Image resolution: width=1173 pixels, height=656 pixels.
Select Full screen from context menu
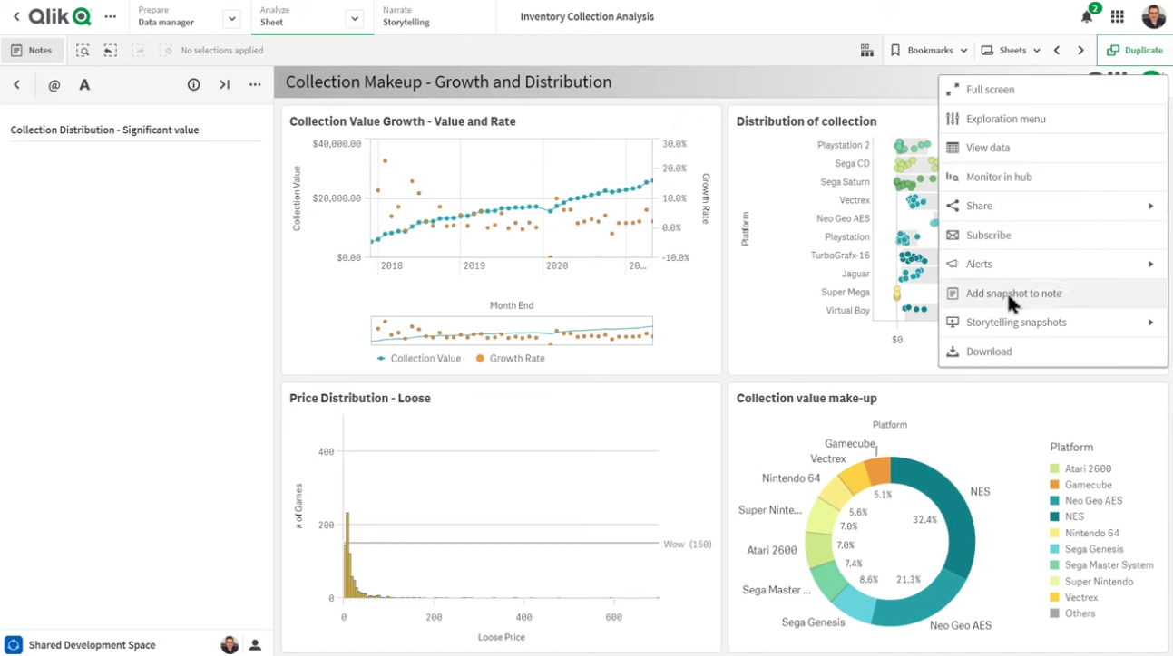click(x=1053, y=90)
